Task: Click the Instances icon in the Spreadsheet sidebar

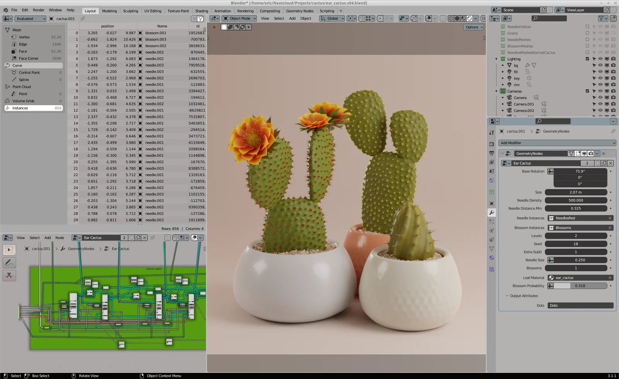Action: pyautogui.click(x=8, y=108)
